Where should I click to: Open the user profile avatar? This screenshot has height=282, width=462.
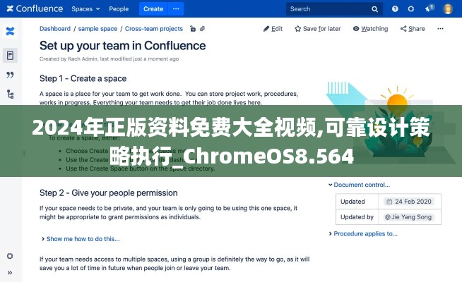click(x=448, y=9)
